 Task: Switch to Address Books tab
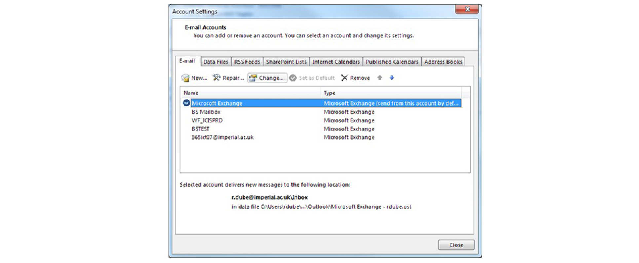[443, 62]
